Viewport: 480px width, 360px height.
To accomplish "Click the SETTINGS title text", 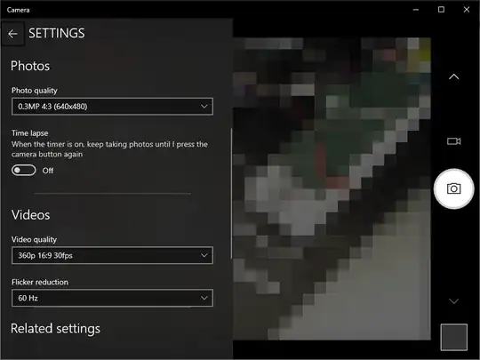I will [x=57, y=34].
